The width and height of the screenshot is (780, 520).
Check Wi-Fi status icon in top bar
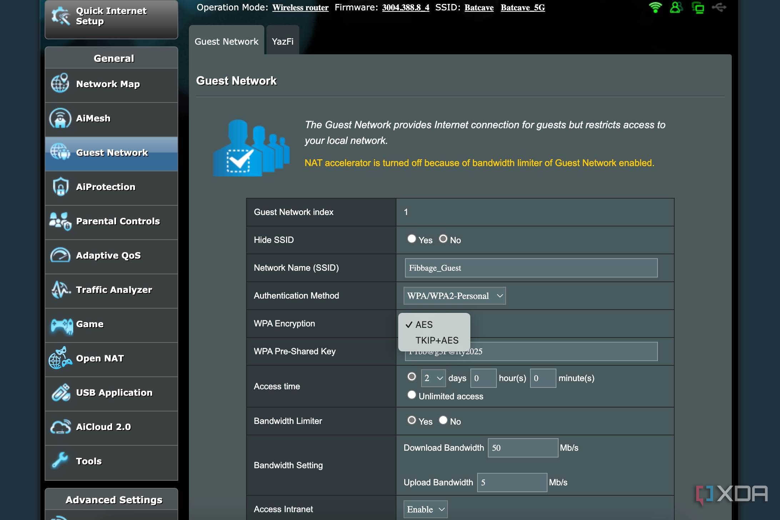point(655,7)
